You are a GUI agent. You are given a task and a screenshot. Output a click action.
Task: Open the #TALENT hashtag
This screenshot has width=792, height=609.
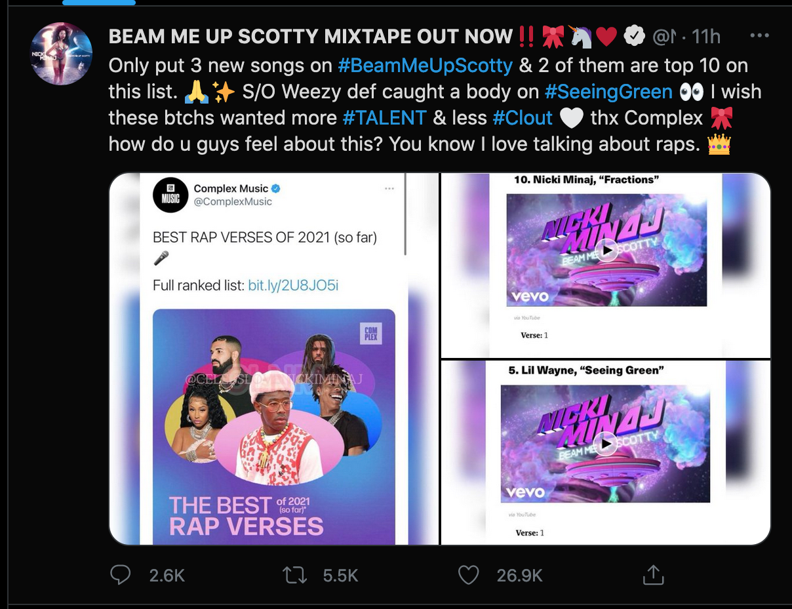pyautogui.click(x=385, y=117)
